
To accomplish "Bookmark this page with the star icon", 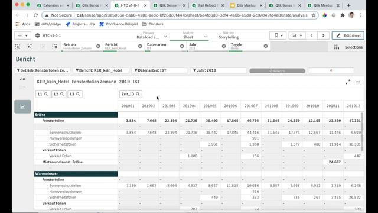I will tap(313, 15).
